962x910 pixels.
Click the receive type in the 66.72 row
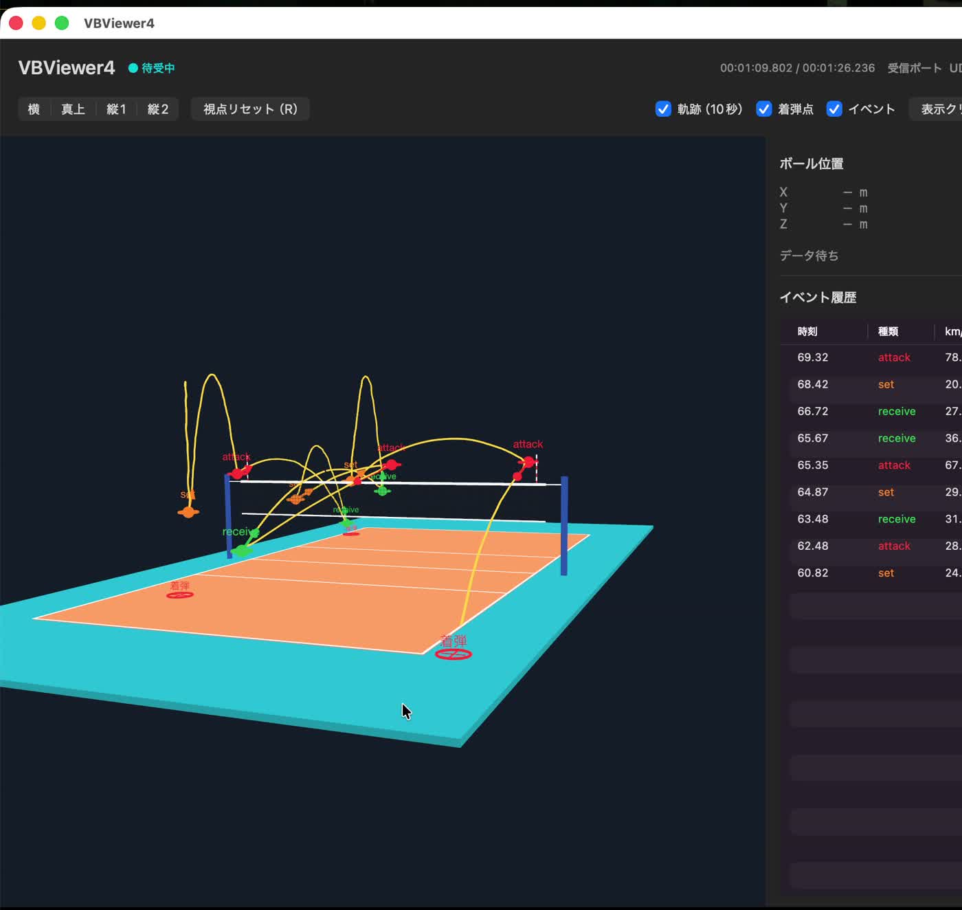click(897, 411)
